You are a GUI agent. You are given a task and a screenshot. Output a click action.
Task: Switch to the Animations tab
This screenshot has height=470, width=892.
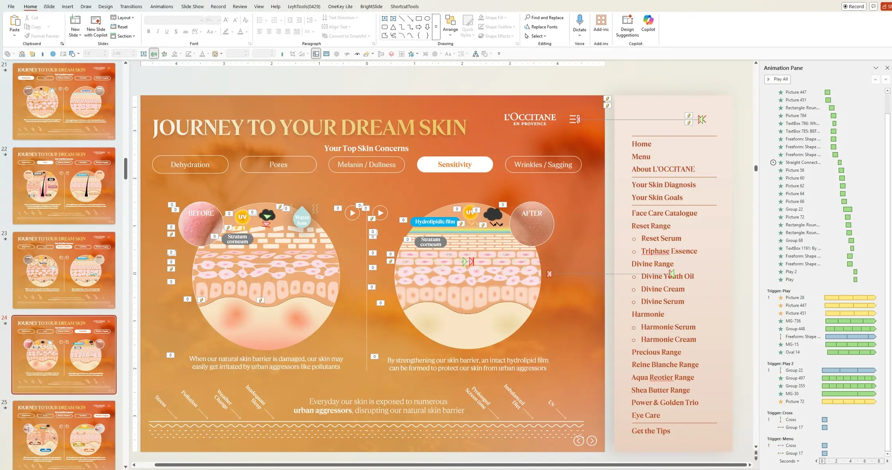click(162, 6)
